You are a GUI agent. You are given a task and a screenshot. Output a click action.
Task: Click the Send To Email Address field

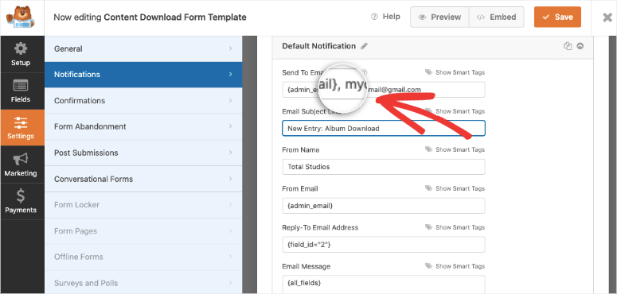pyautogui.click(x=384, y=90)
